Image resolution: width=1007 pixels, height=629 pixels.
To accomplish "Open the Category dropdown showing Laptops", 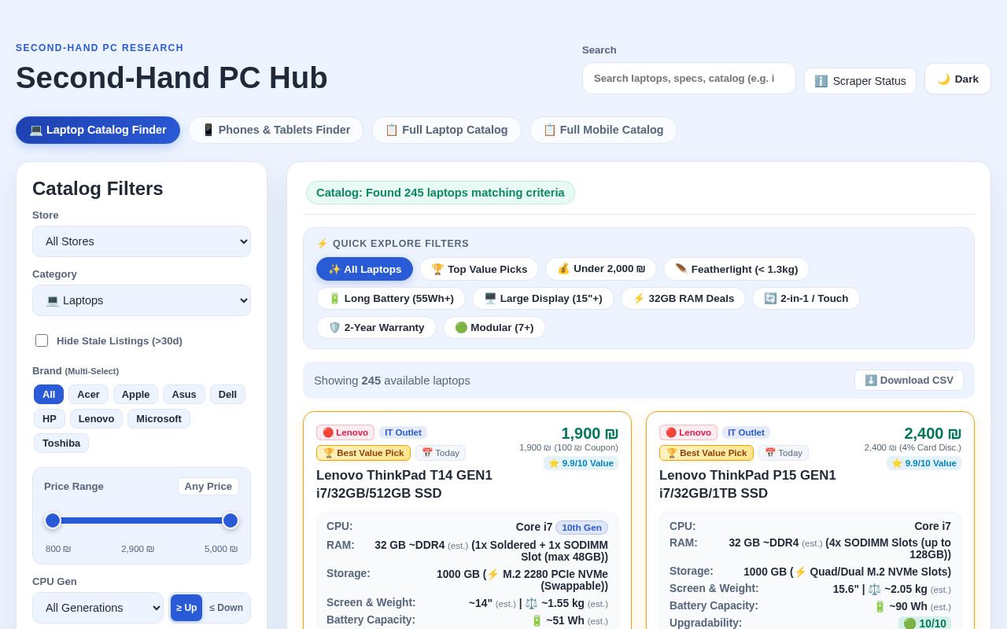I will 142,300.
